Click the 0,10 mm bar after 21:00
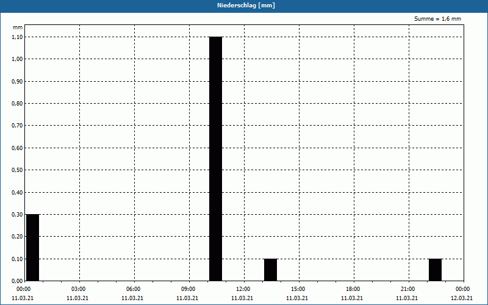 435,270
